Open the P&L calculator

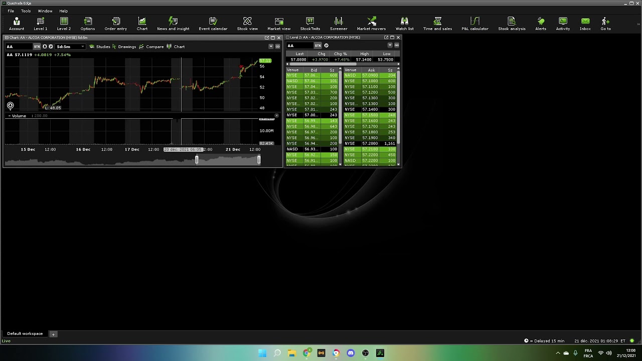[475, 24]
